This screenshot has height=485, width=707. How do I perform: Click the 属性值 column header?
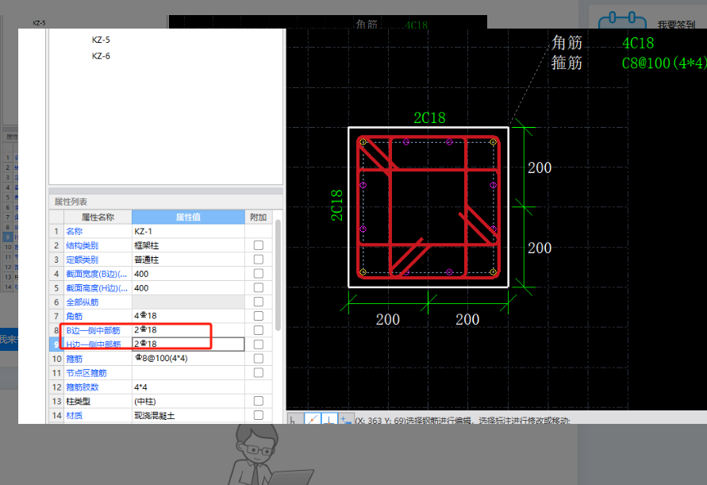tap(188, 217)
